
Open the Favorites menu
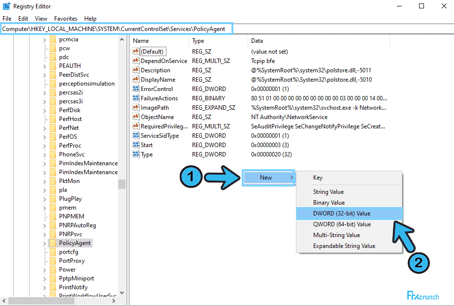[x=65, y=19]
